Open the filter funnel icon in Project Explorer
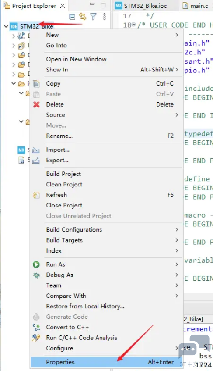This screenshot has height=371, width=213. [x=94, y=16]
